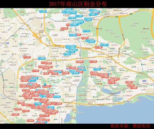Click the 世界之窗 landmark label
The height and width of the screenshot is (129, 154).
[x=99, y=84]
